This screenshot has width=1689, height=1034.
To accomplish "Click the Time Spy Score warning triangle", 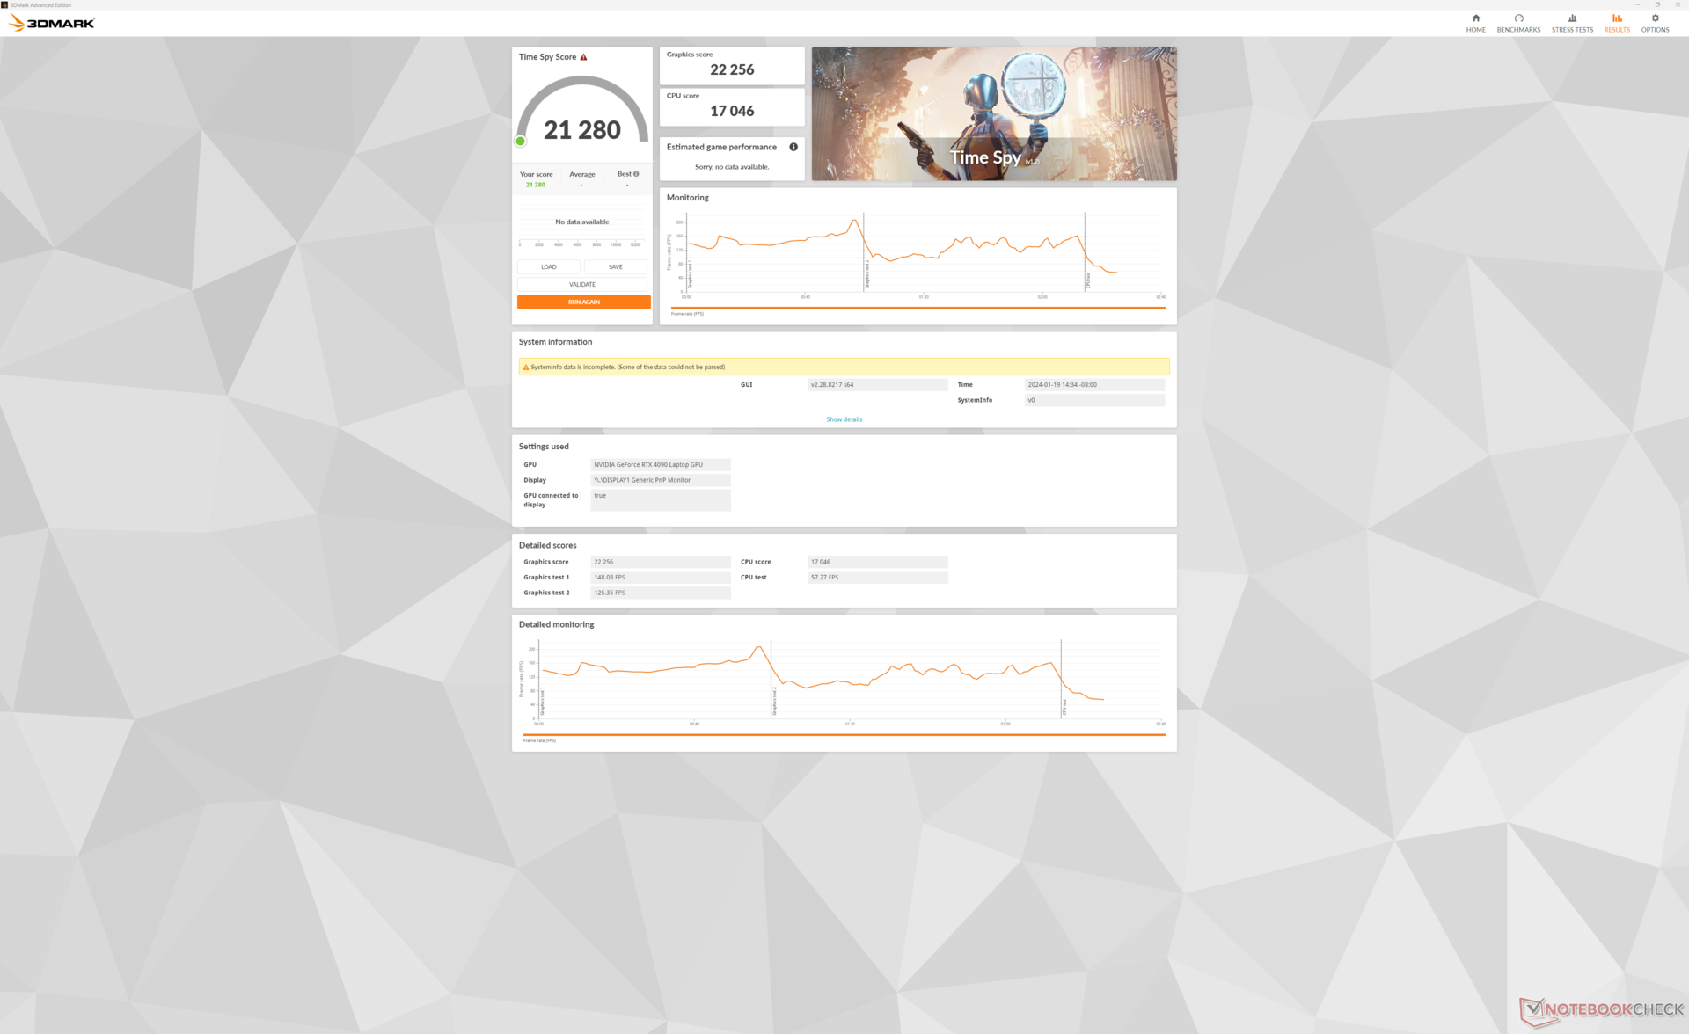I will click(583, 57).
